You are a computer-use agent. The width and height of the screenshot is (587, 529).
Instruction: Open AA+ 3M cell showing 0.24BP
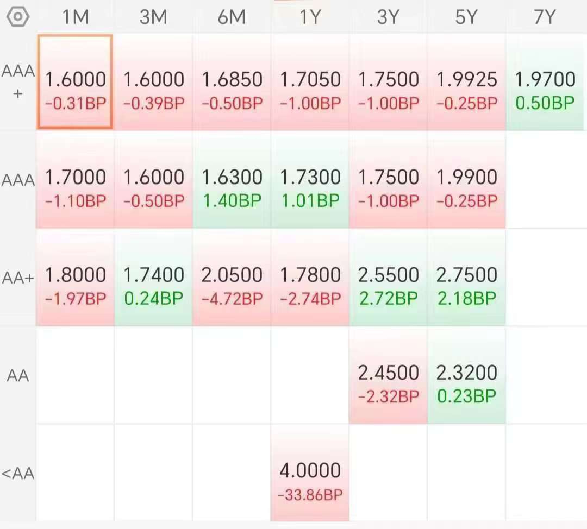point(153,278)
